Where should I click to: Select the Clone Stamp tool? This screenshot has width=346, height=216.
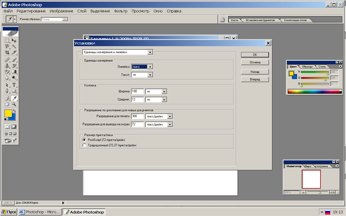[x=7, y=66]
